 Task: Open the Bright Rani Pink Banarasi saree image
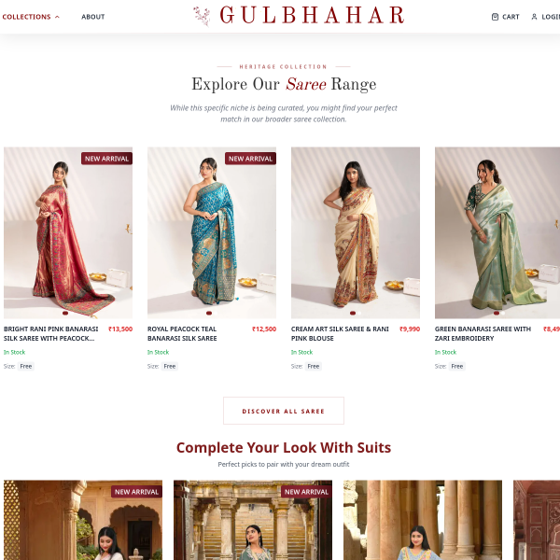click(x=68, y=232)
